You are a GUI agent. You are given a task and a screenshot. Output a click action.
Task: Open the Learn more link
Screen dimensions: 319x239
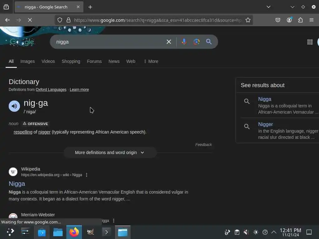tap(79, 90)
